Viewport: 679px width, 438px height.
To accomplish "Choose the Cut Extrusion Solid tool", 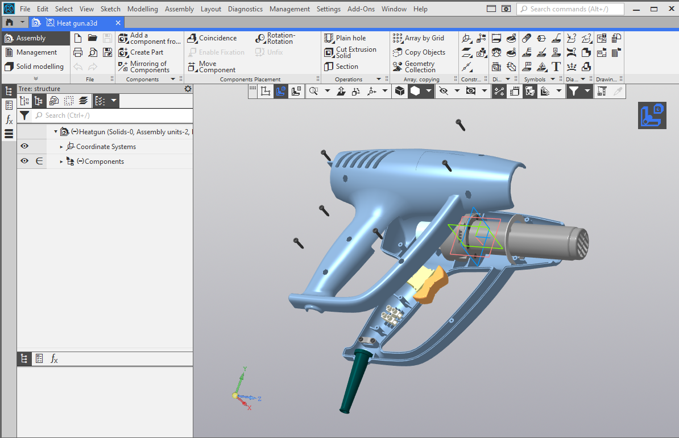I will [351, 52].
